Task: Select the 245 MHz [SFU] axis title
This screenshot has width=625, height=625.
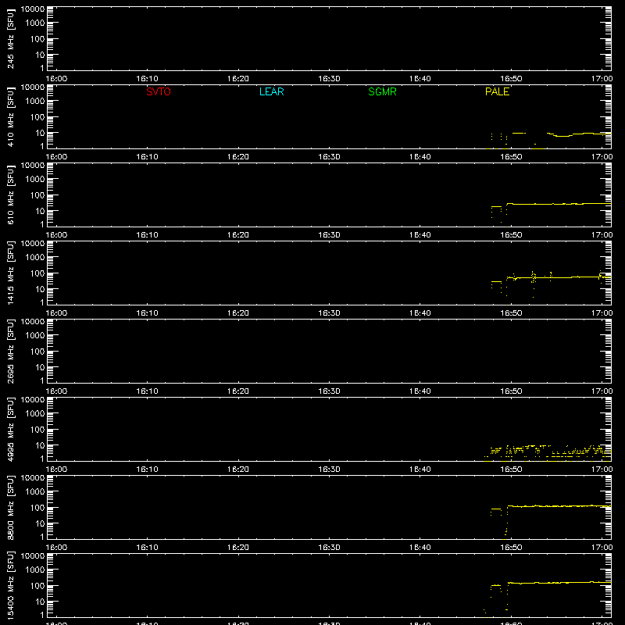Action: pyautogui.click(x=10, y=38)
